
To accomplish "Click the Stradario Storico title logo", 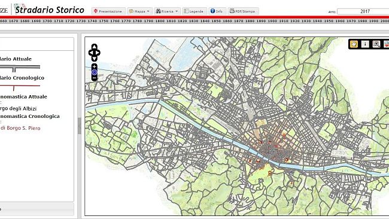I will pos(49,10).
